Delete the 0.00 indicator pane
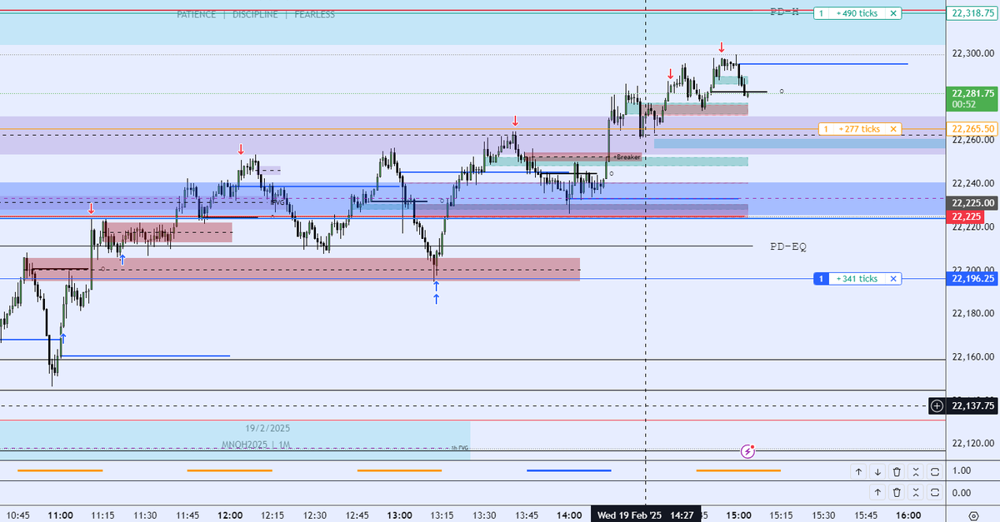This screenshot has width=1000, height=522. coord(897,492)
